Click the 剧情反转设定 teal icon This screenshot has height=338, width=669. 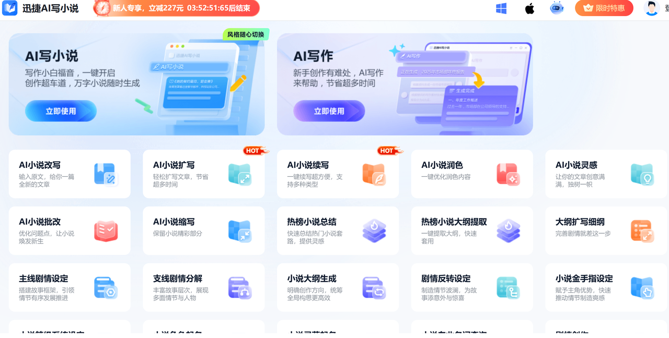pos(508,288)
